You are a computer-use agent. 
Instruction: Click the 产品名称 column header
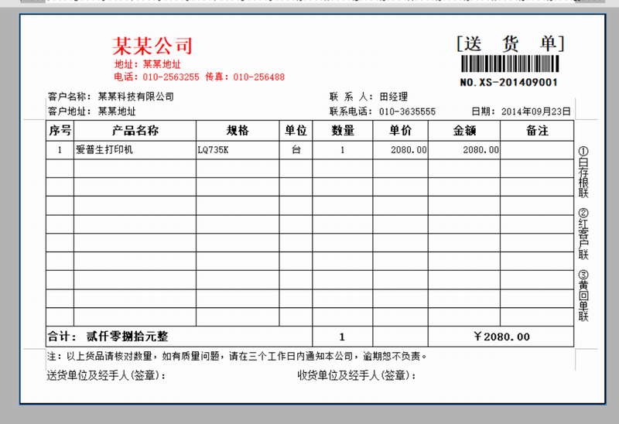[x=135, y=131]
